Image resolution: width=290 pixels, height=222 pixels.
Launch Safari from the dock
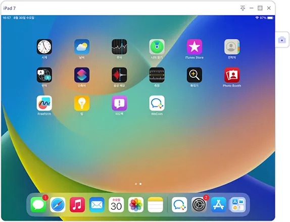coord(58,205)
